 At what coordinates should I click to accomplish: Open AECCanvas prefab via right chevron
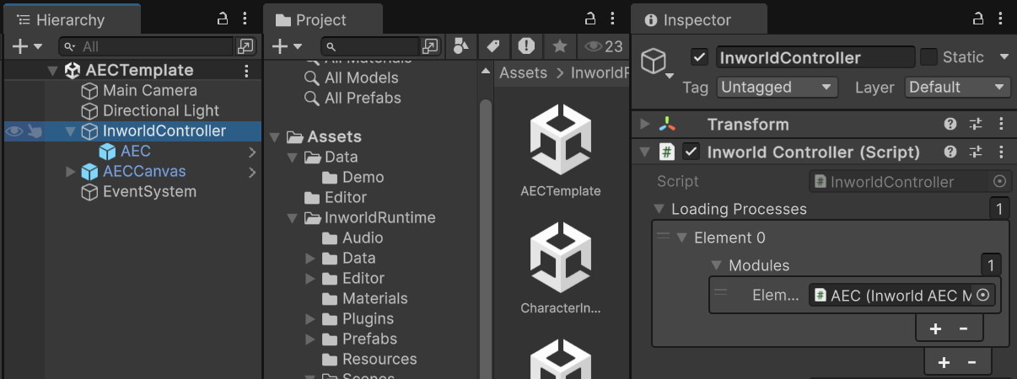[x=252, y=172]
